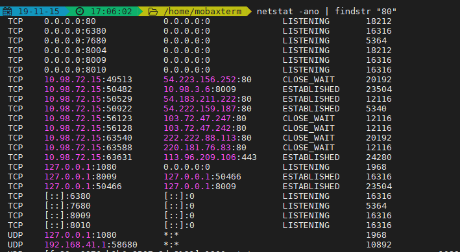Click the time 17:06:02 in the prompt

point(112,12)
